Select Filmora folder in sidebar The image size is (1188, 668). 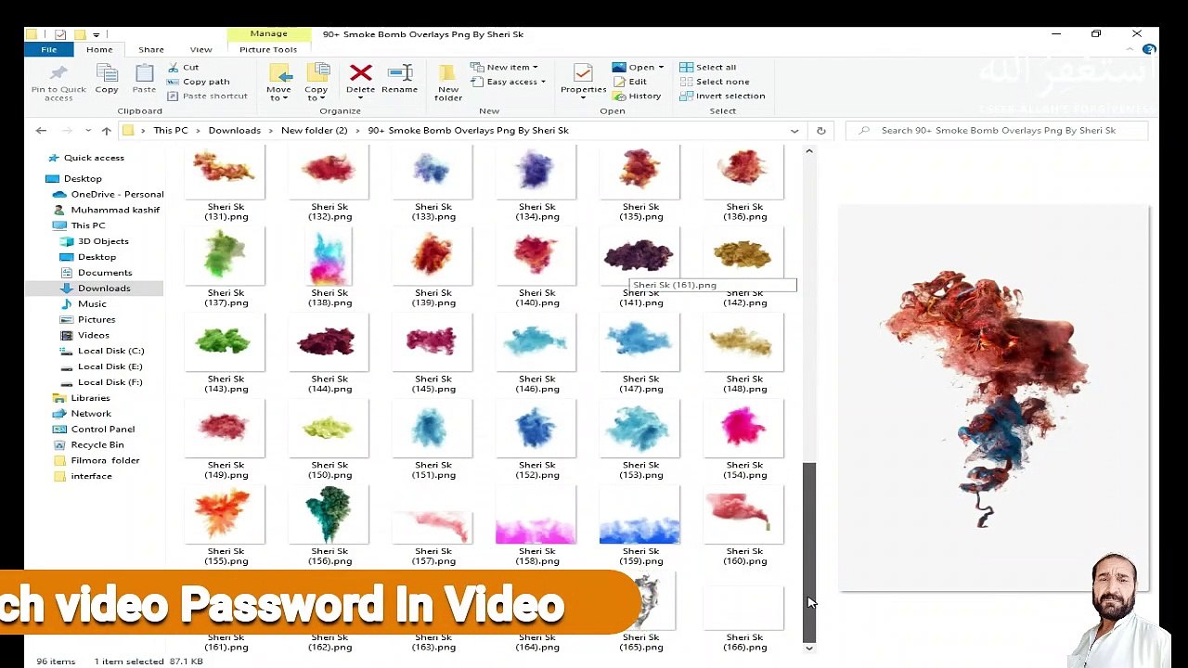click(105, 460)
